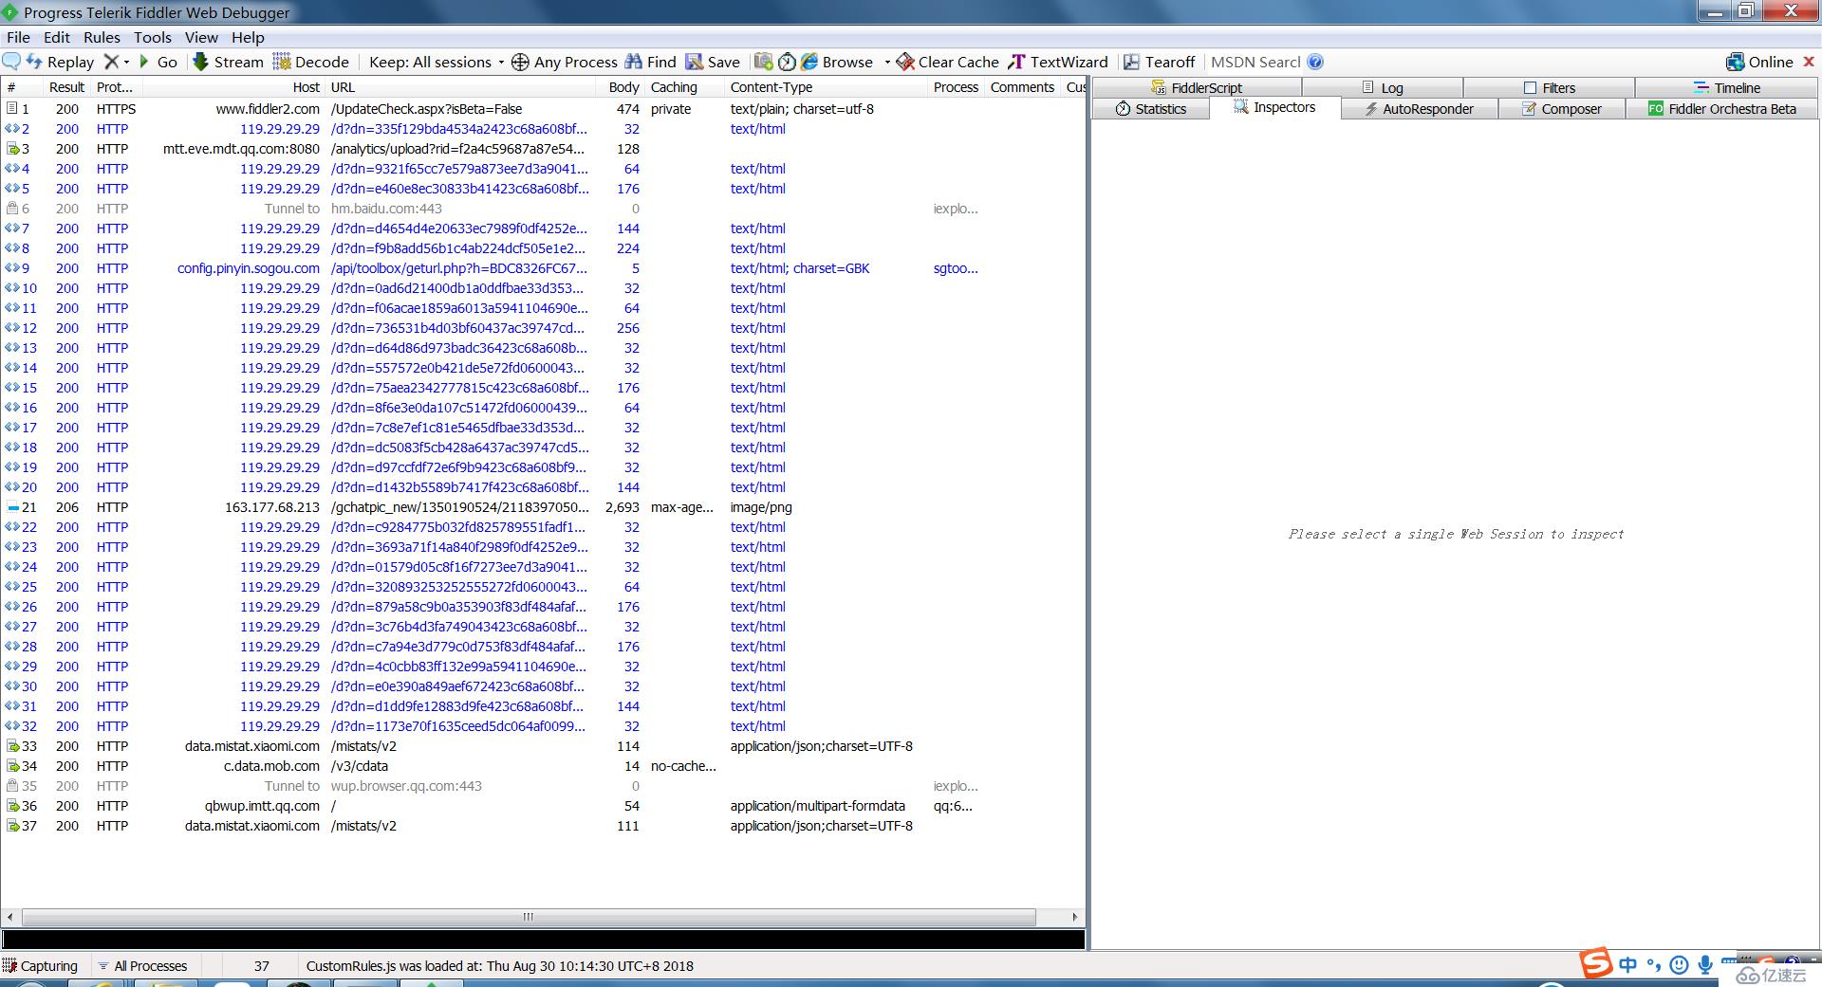Click the scrollbar right arrow
The width and height of the screenshot is (1822, 987).
pos(1075,917)
